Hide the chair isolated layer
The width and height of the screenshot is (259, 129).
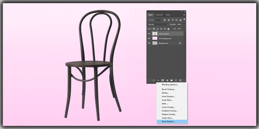pyautogui.click(x=149, y=34)
